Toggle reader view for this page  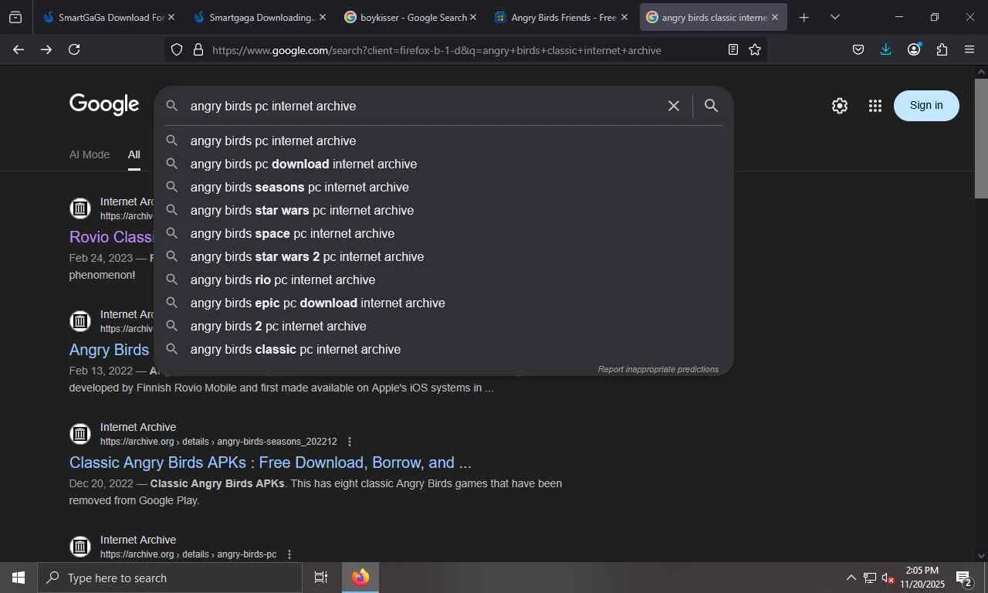pos(733,49)
